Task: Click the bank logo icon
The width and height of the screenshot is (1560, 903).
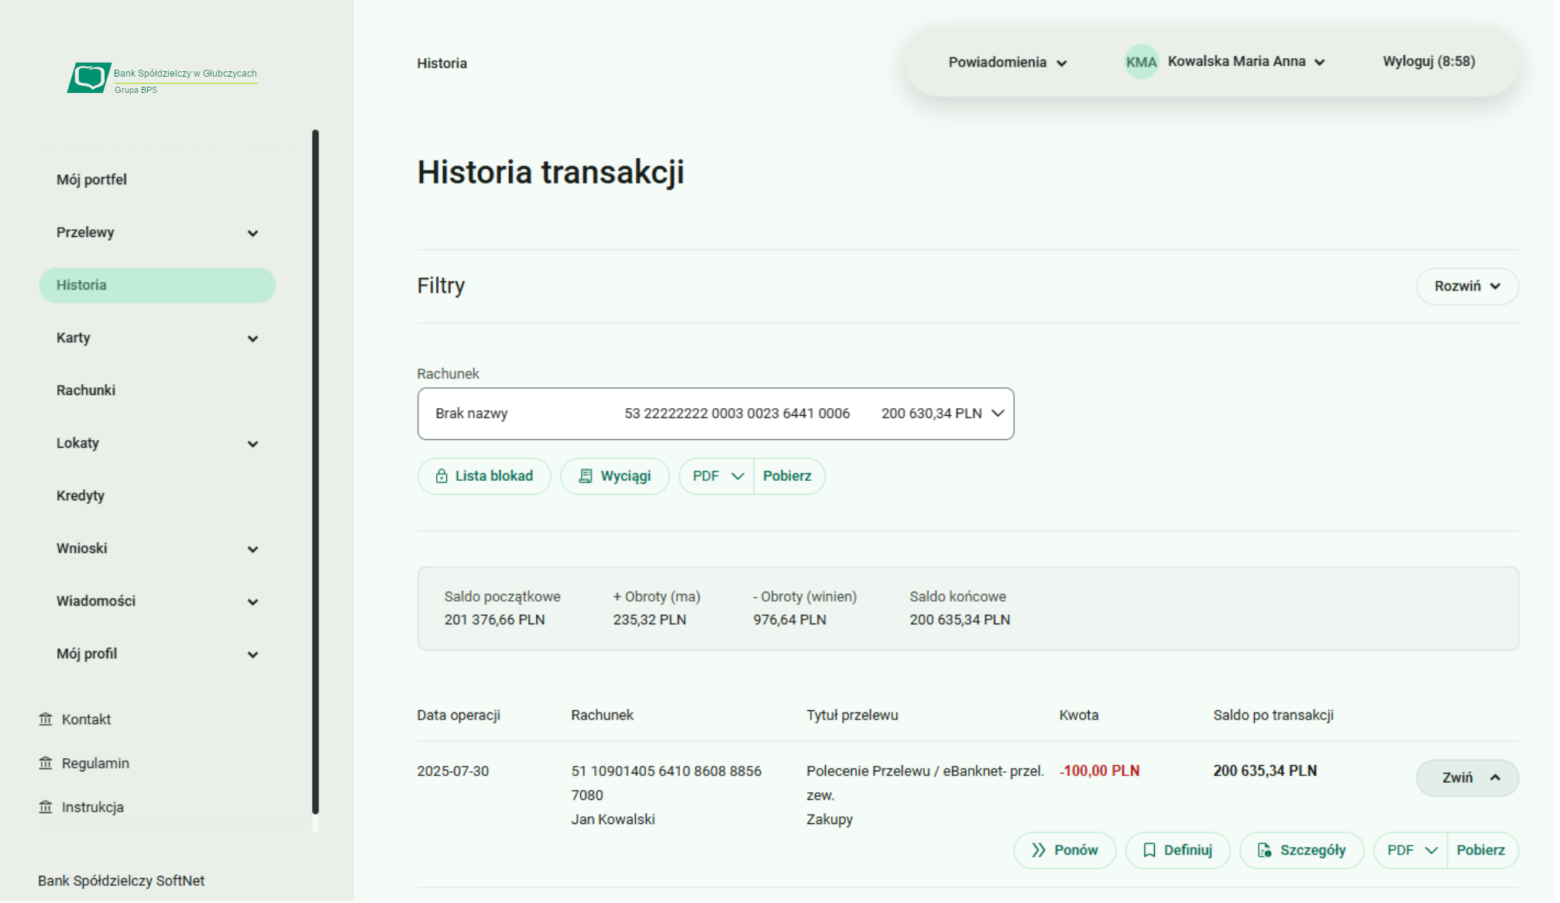Action: point(89,77)
